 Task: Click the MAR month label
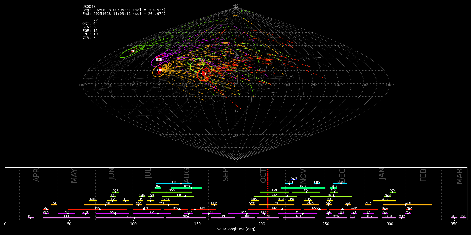pyautogui.click(x=459, y=176)
